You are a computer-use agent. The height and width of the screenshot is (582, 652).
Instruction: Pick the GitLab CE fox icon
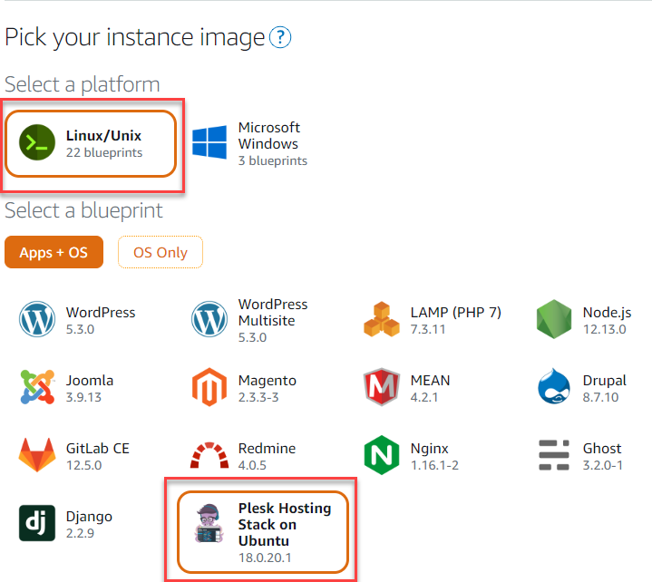tap(37, 455)
